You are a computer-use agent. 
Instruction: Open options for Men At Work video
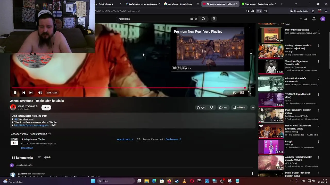click(319, 126)
